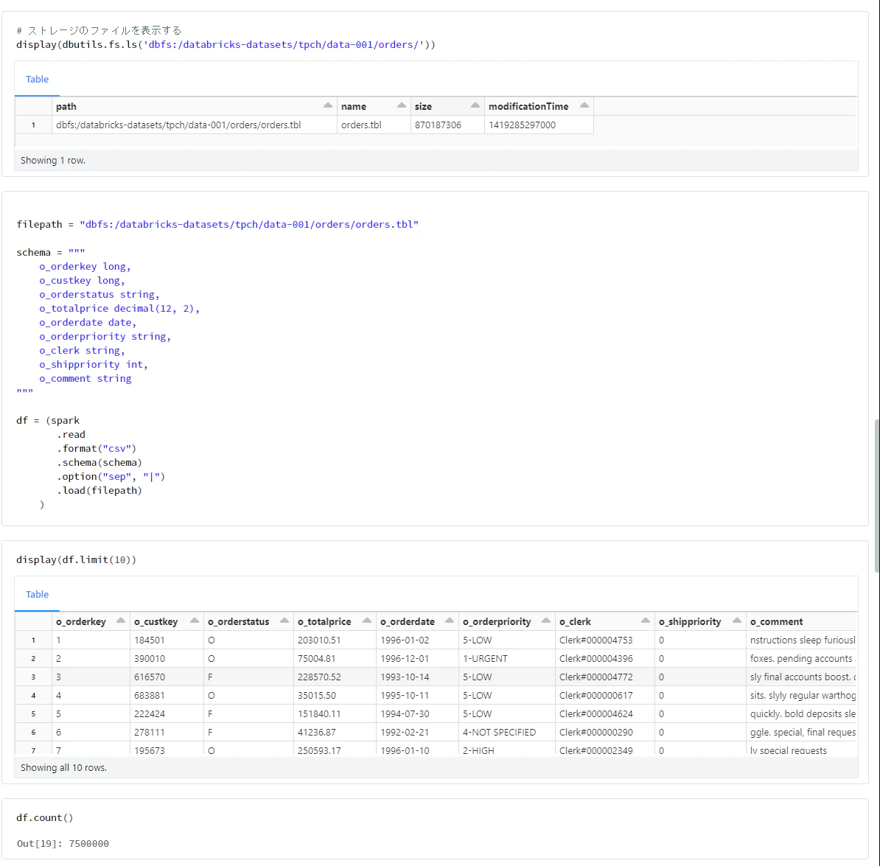880x866 pixels.
Task: Select the o_totalprice value 151840.11
Action: pos(335,714)
